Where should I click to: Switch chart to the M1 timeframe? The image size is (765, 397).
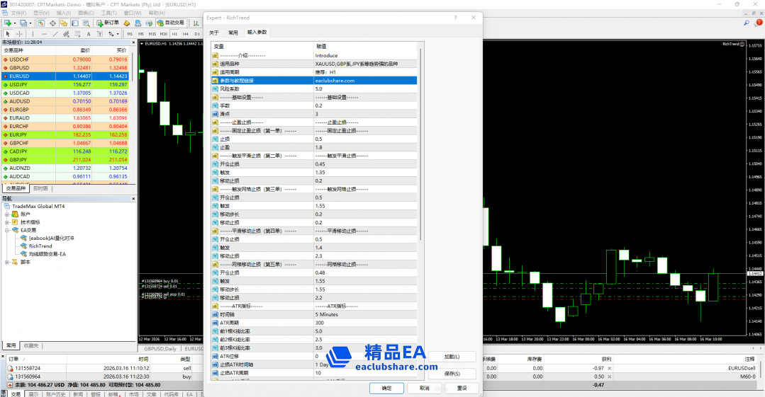point(130,33)
